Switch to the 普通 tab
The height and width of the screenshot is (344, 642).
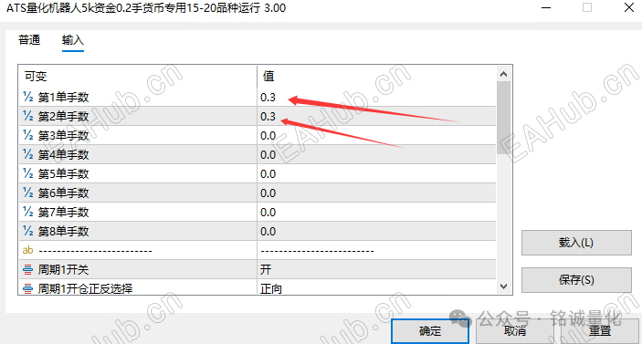[x=29, y=40]
